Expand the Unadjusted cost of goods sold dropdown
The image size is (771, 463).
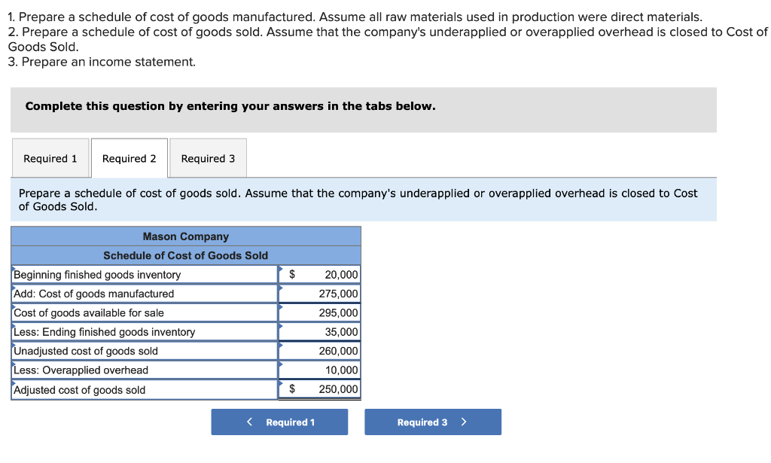pyautogui.click(x=145, y=351)
